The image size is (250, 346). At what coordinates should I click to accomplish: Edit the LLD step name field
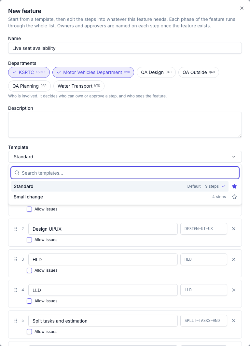tap(103, 290)
